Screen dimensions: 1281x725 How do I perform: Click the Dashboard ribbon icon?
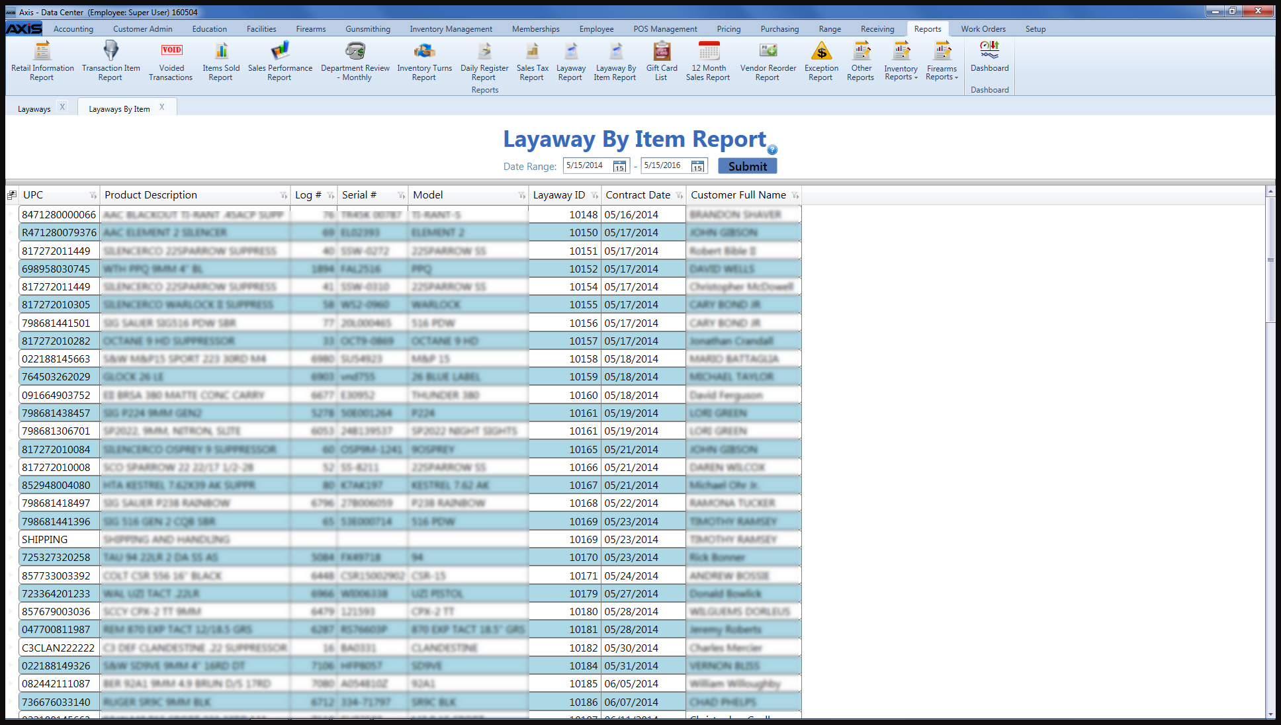tap(989, 57)
